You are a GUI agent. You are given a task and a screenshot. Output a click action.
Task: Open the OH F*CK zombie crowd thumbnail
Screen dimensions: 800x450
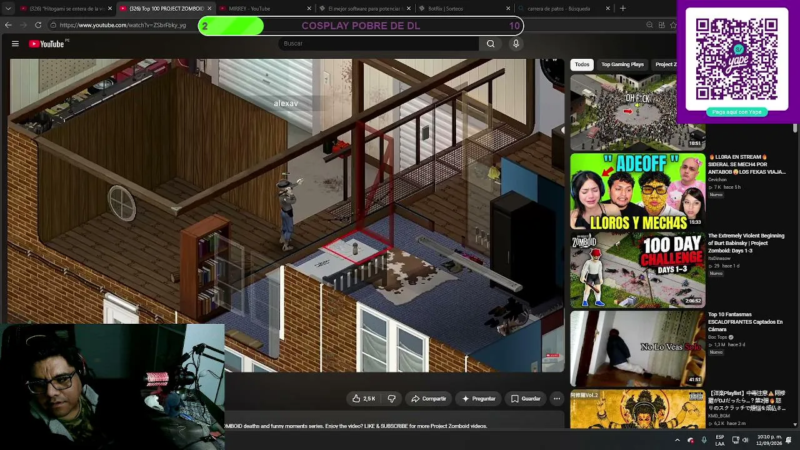[x=637, y=112]
